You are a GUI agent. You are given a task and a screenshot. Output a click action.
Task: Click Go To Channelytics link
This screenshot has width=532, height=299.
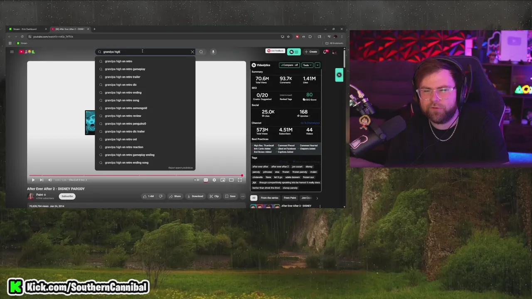(310, 123)
